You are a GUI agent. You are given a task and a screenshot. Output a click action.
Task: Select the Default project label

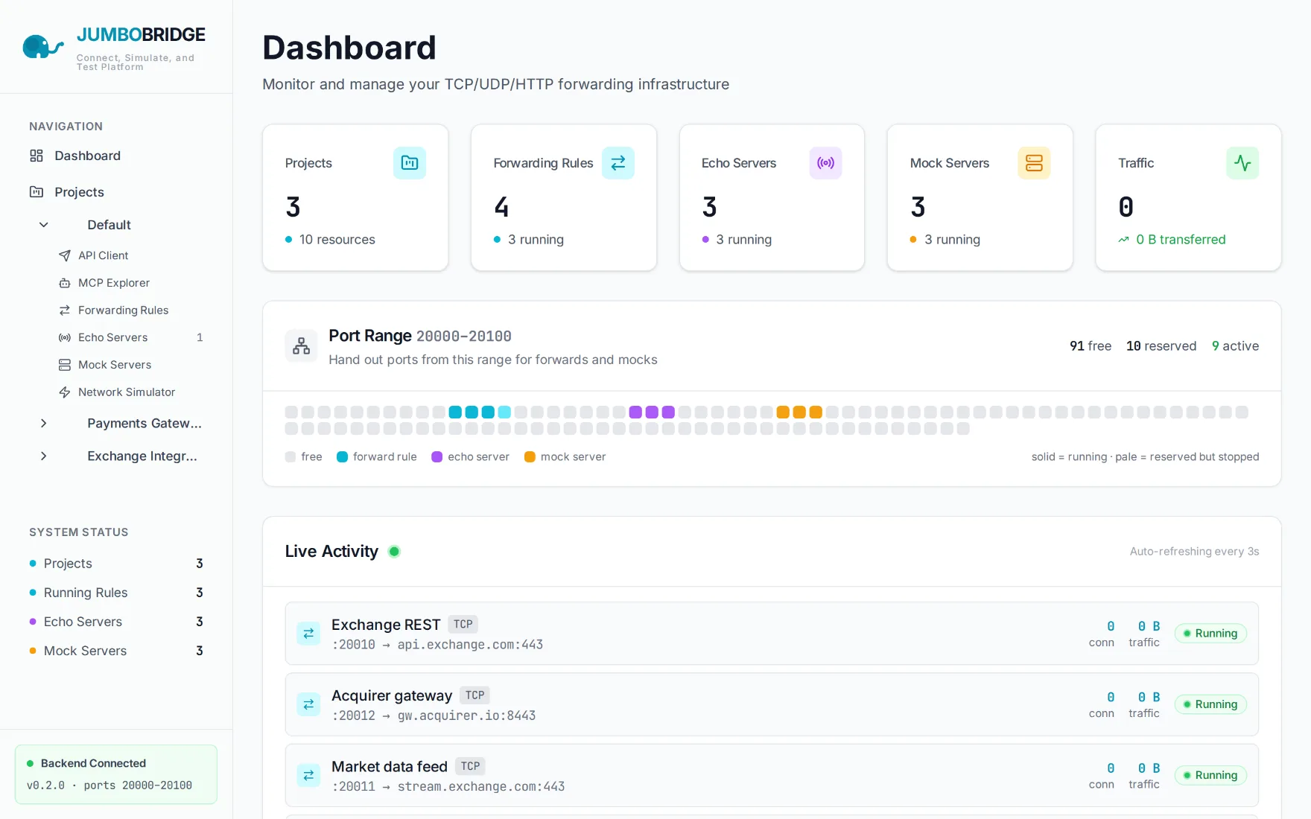click(109, 225)
